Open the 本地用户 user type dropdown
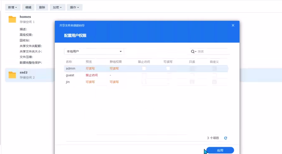 (94, 51)
